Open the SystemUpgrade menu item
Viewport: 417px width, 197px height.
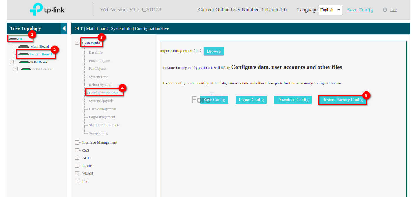click(101, 101)
